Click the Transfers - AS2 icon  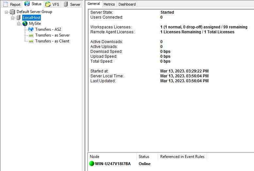[31, 29]
